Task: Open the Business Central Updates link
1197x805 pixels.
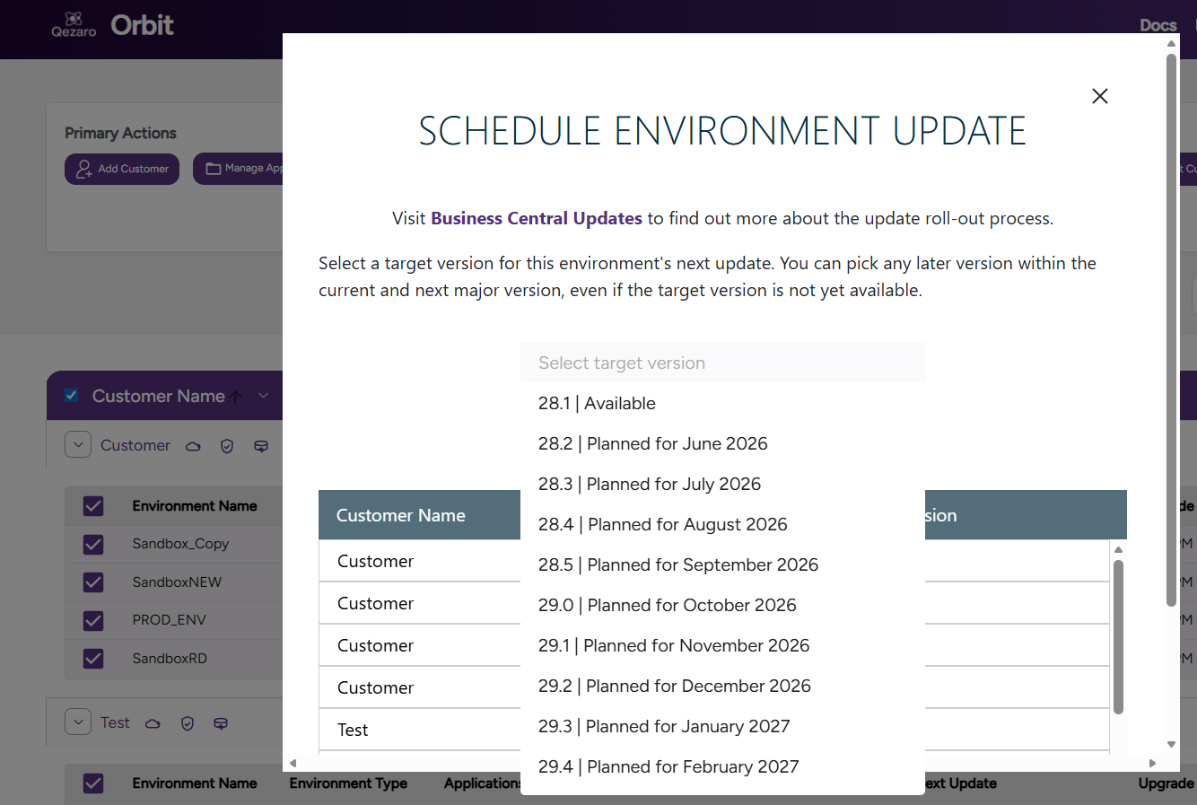Action: [x=537, y=218]
